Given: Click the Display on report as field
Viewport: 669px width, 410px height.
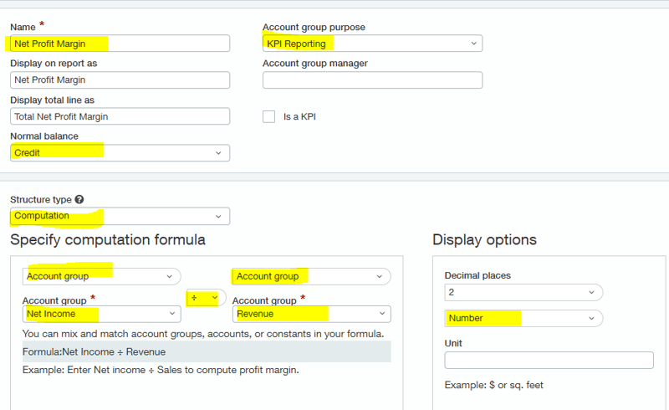Looking at the screenshot, I should (x=120, y=80).
